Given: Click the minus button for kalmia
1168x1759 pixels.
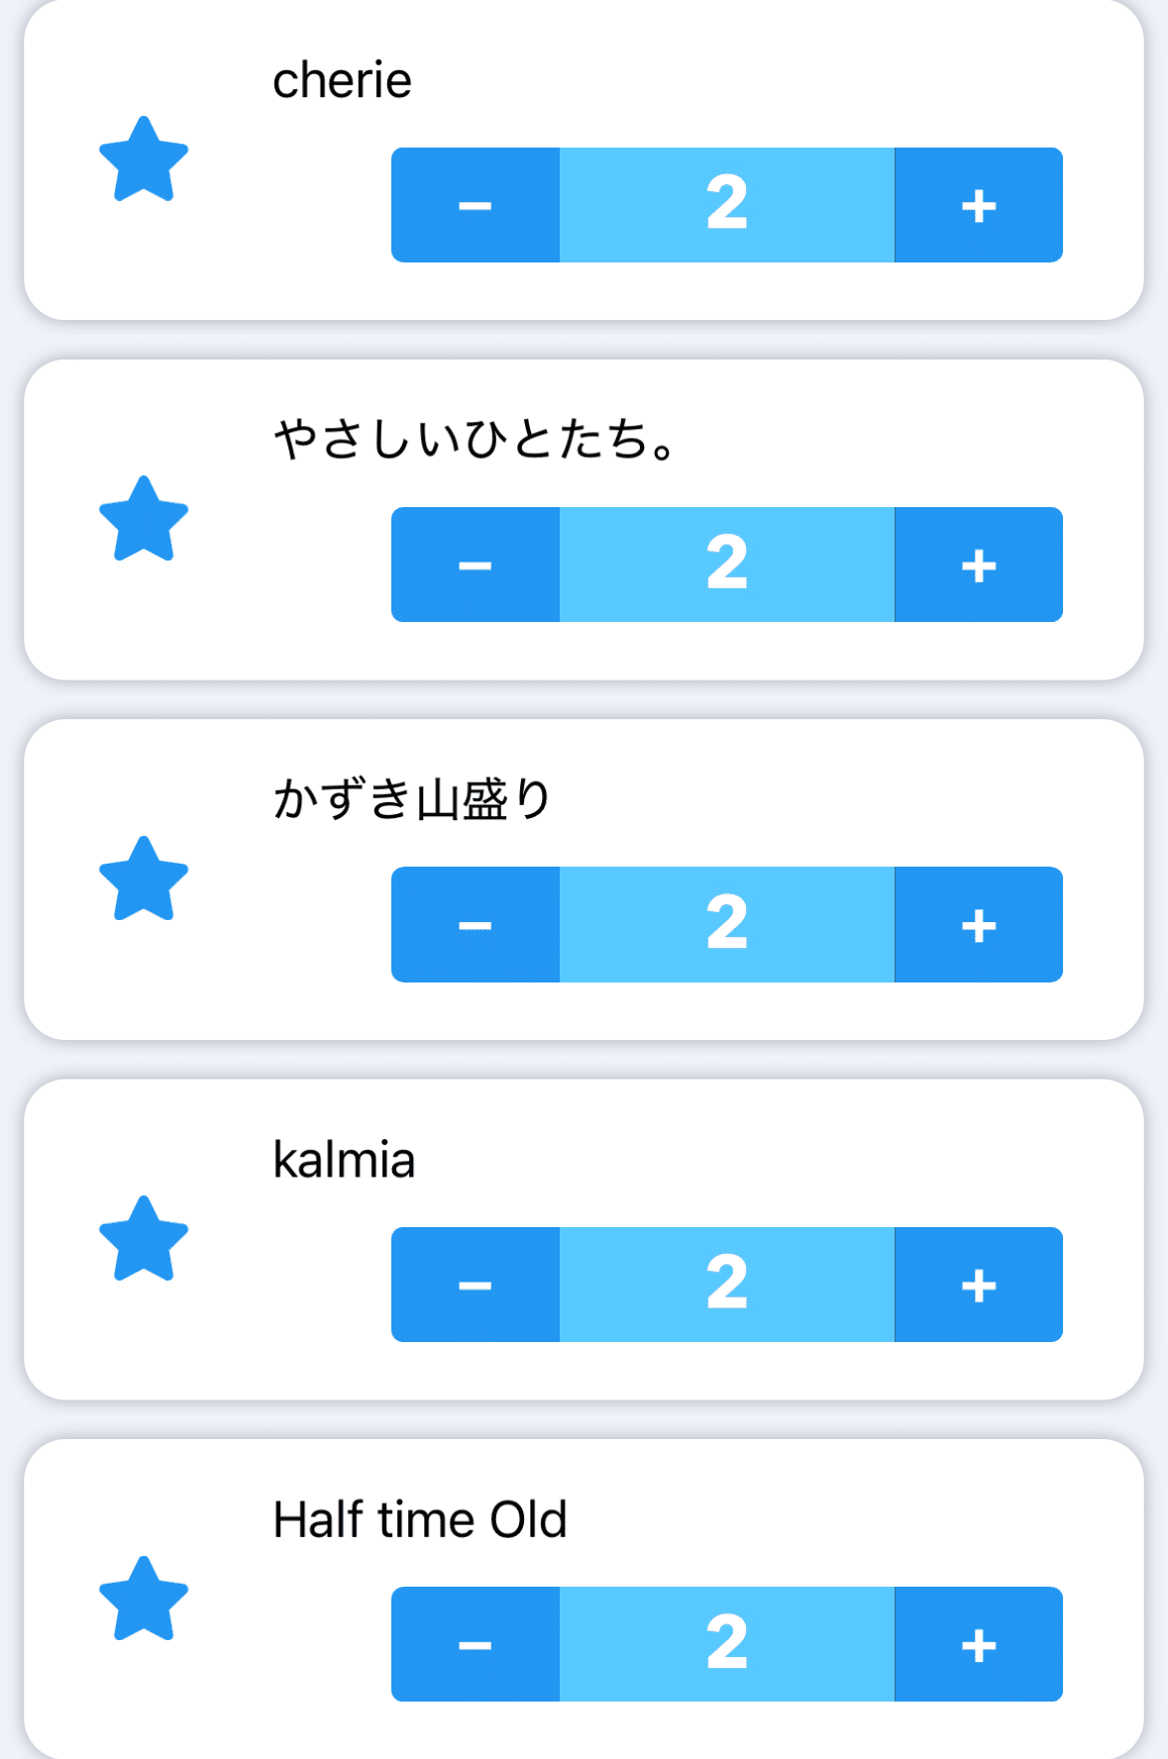Looking at the screenshot, I should [476, 1285].
